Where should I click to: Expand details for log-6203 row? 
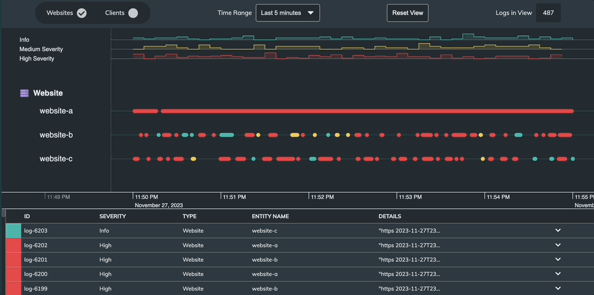click(558, 230)
